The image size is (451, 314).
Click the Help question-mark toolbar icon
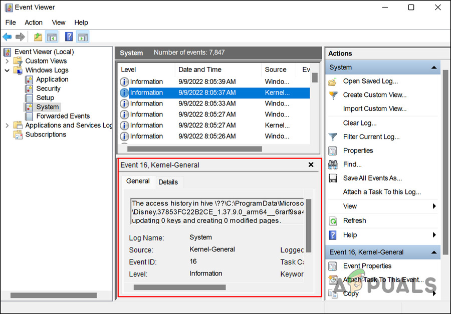tap(69, 36)
